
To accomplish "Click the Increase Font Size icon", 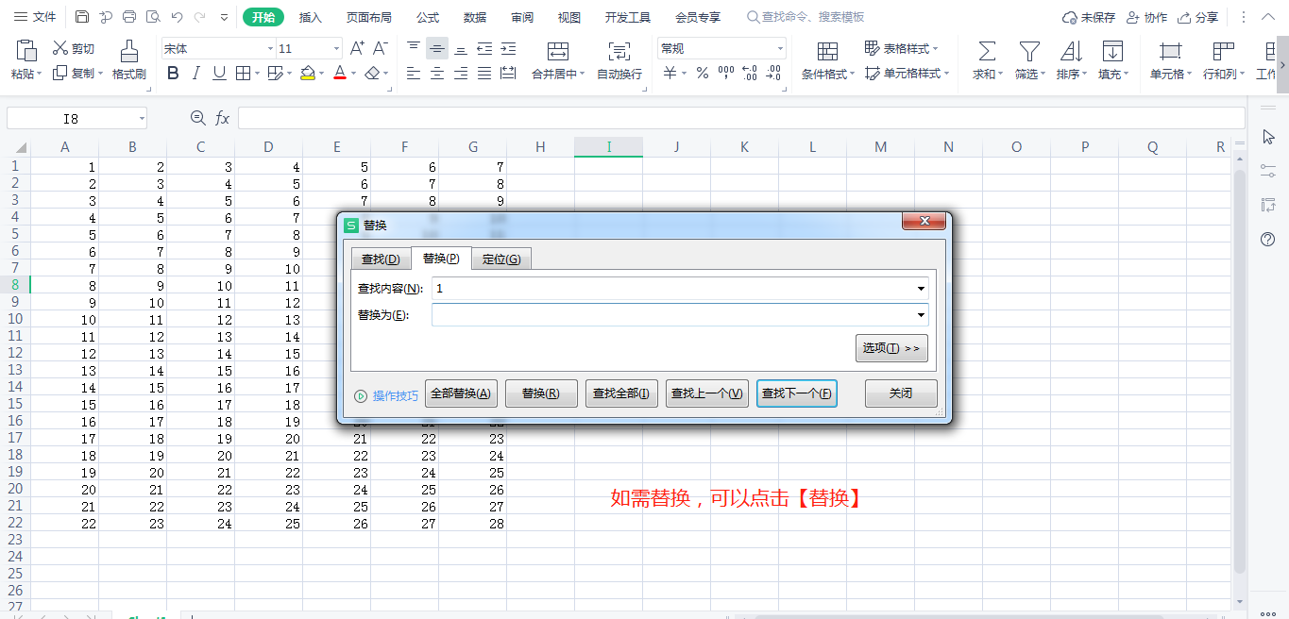I will point(357,48).
